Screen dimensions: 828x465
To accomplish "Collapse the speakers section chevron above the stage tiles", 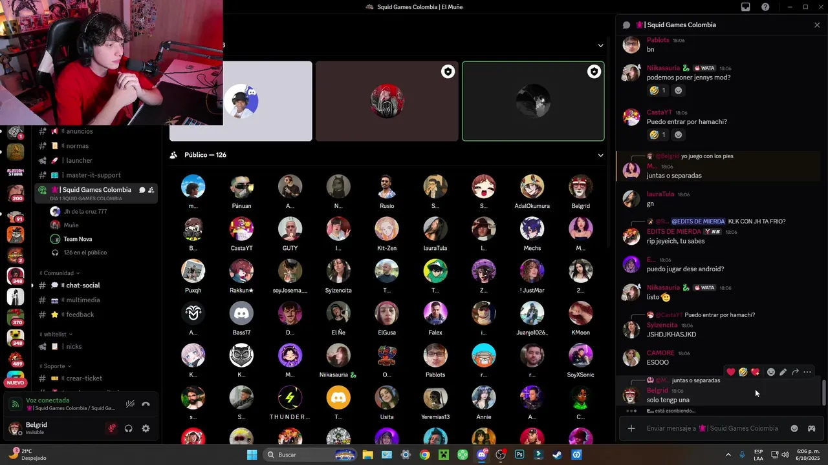I will tap(600, 45).
